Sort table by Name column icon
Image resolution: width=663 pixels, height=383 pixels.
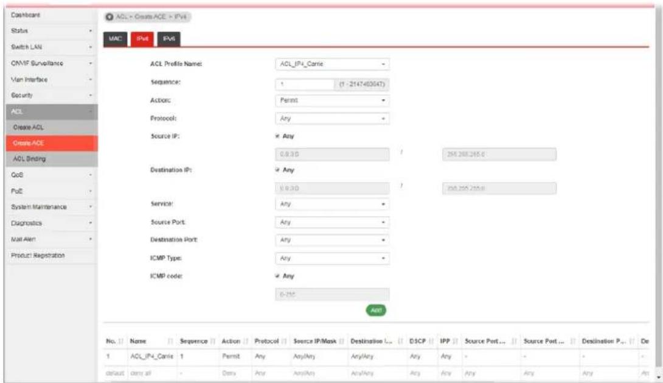pyautogui.click(x=170, y=341)
